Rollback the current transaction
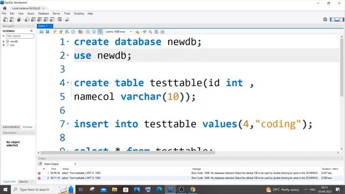The width and height of the screenshot is (345, 194). (94, 32)
